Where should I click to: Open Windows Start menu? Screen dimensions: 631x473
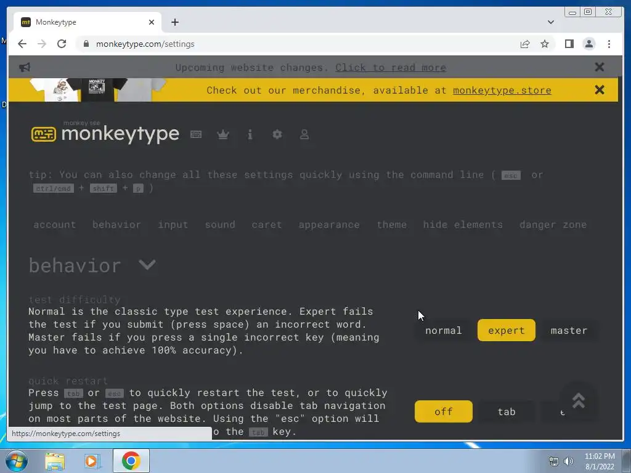tap(16, 461)
